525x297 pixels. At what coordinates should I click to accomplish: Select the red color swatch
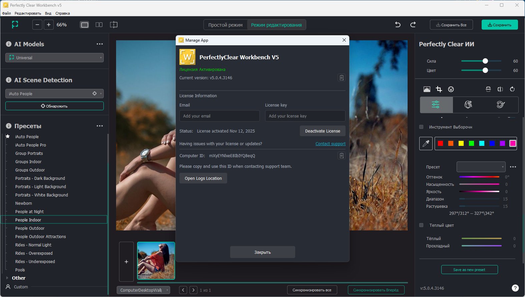[x=440, y=144]
